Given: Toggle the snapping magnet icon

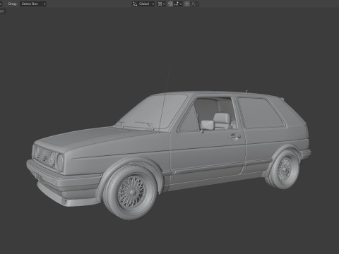Looking at the screenshot, I should pos(170,4).
